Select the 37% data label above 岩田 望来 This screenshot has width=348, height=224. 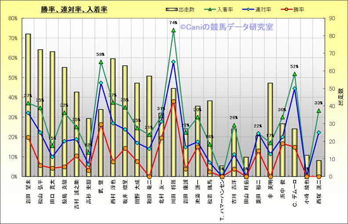28,96
